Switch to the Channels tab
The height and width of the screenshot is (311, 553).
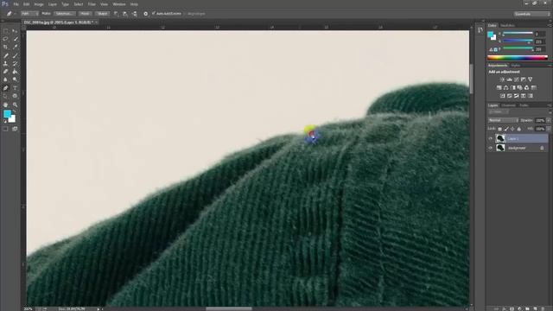pyautogui.click(x=508, y=105)
